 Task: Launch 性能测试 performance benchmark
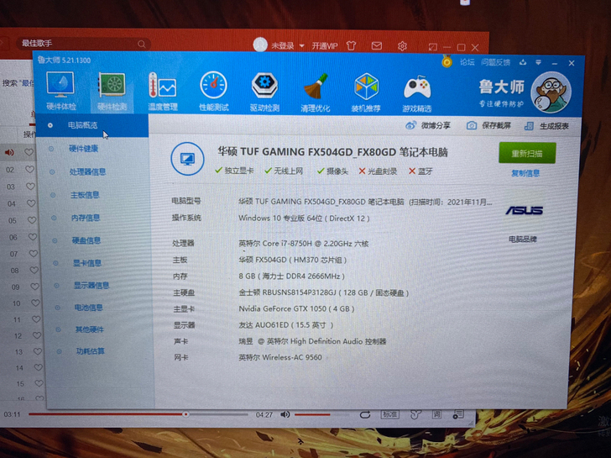pos(213,92)
